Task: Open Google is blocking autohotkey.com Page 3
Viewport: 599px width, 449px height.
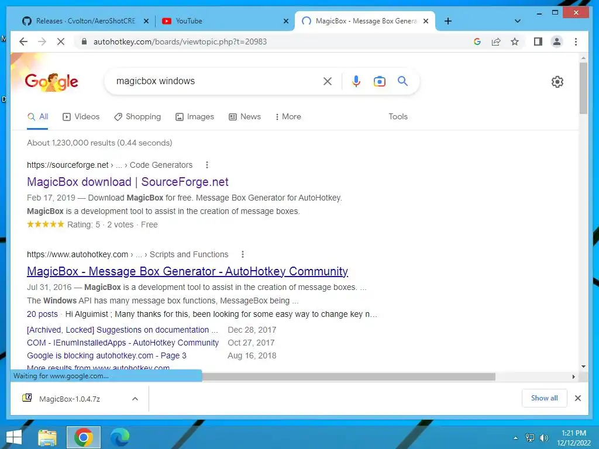Action: click(x=106, y=356)
